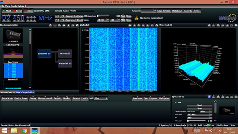Open Waterfall panel settings gear icon

[130, 25]
